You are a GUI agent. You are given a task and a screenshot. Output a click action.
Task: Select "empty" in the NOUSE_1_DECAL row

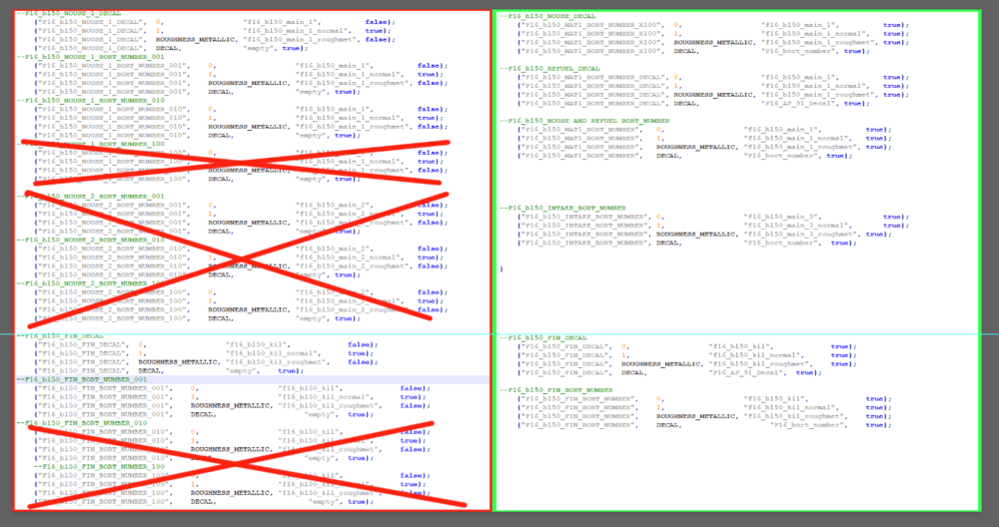[x=261, y=48]
